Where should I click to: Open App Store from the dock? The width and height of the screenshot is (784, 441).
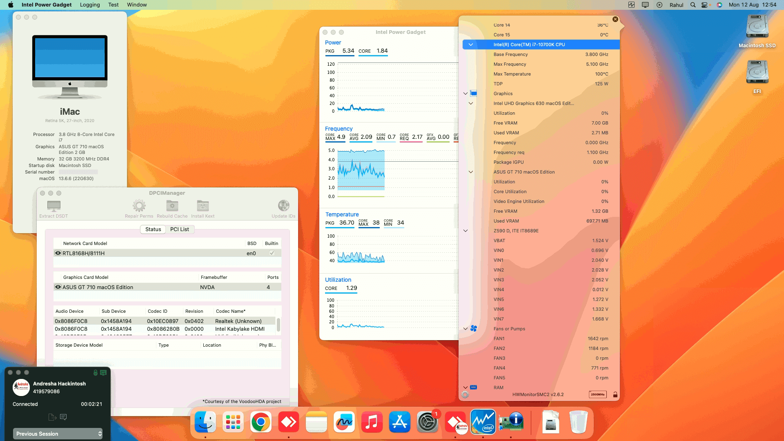point(399,422)
